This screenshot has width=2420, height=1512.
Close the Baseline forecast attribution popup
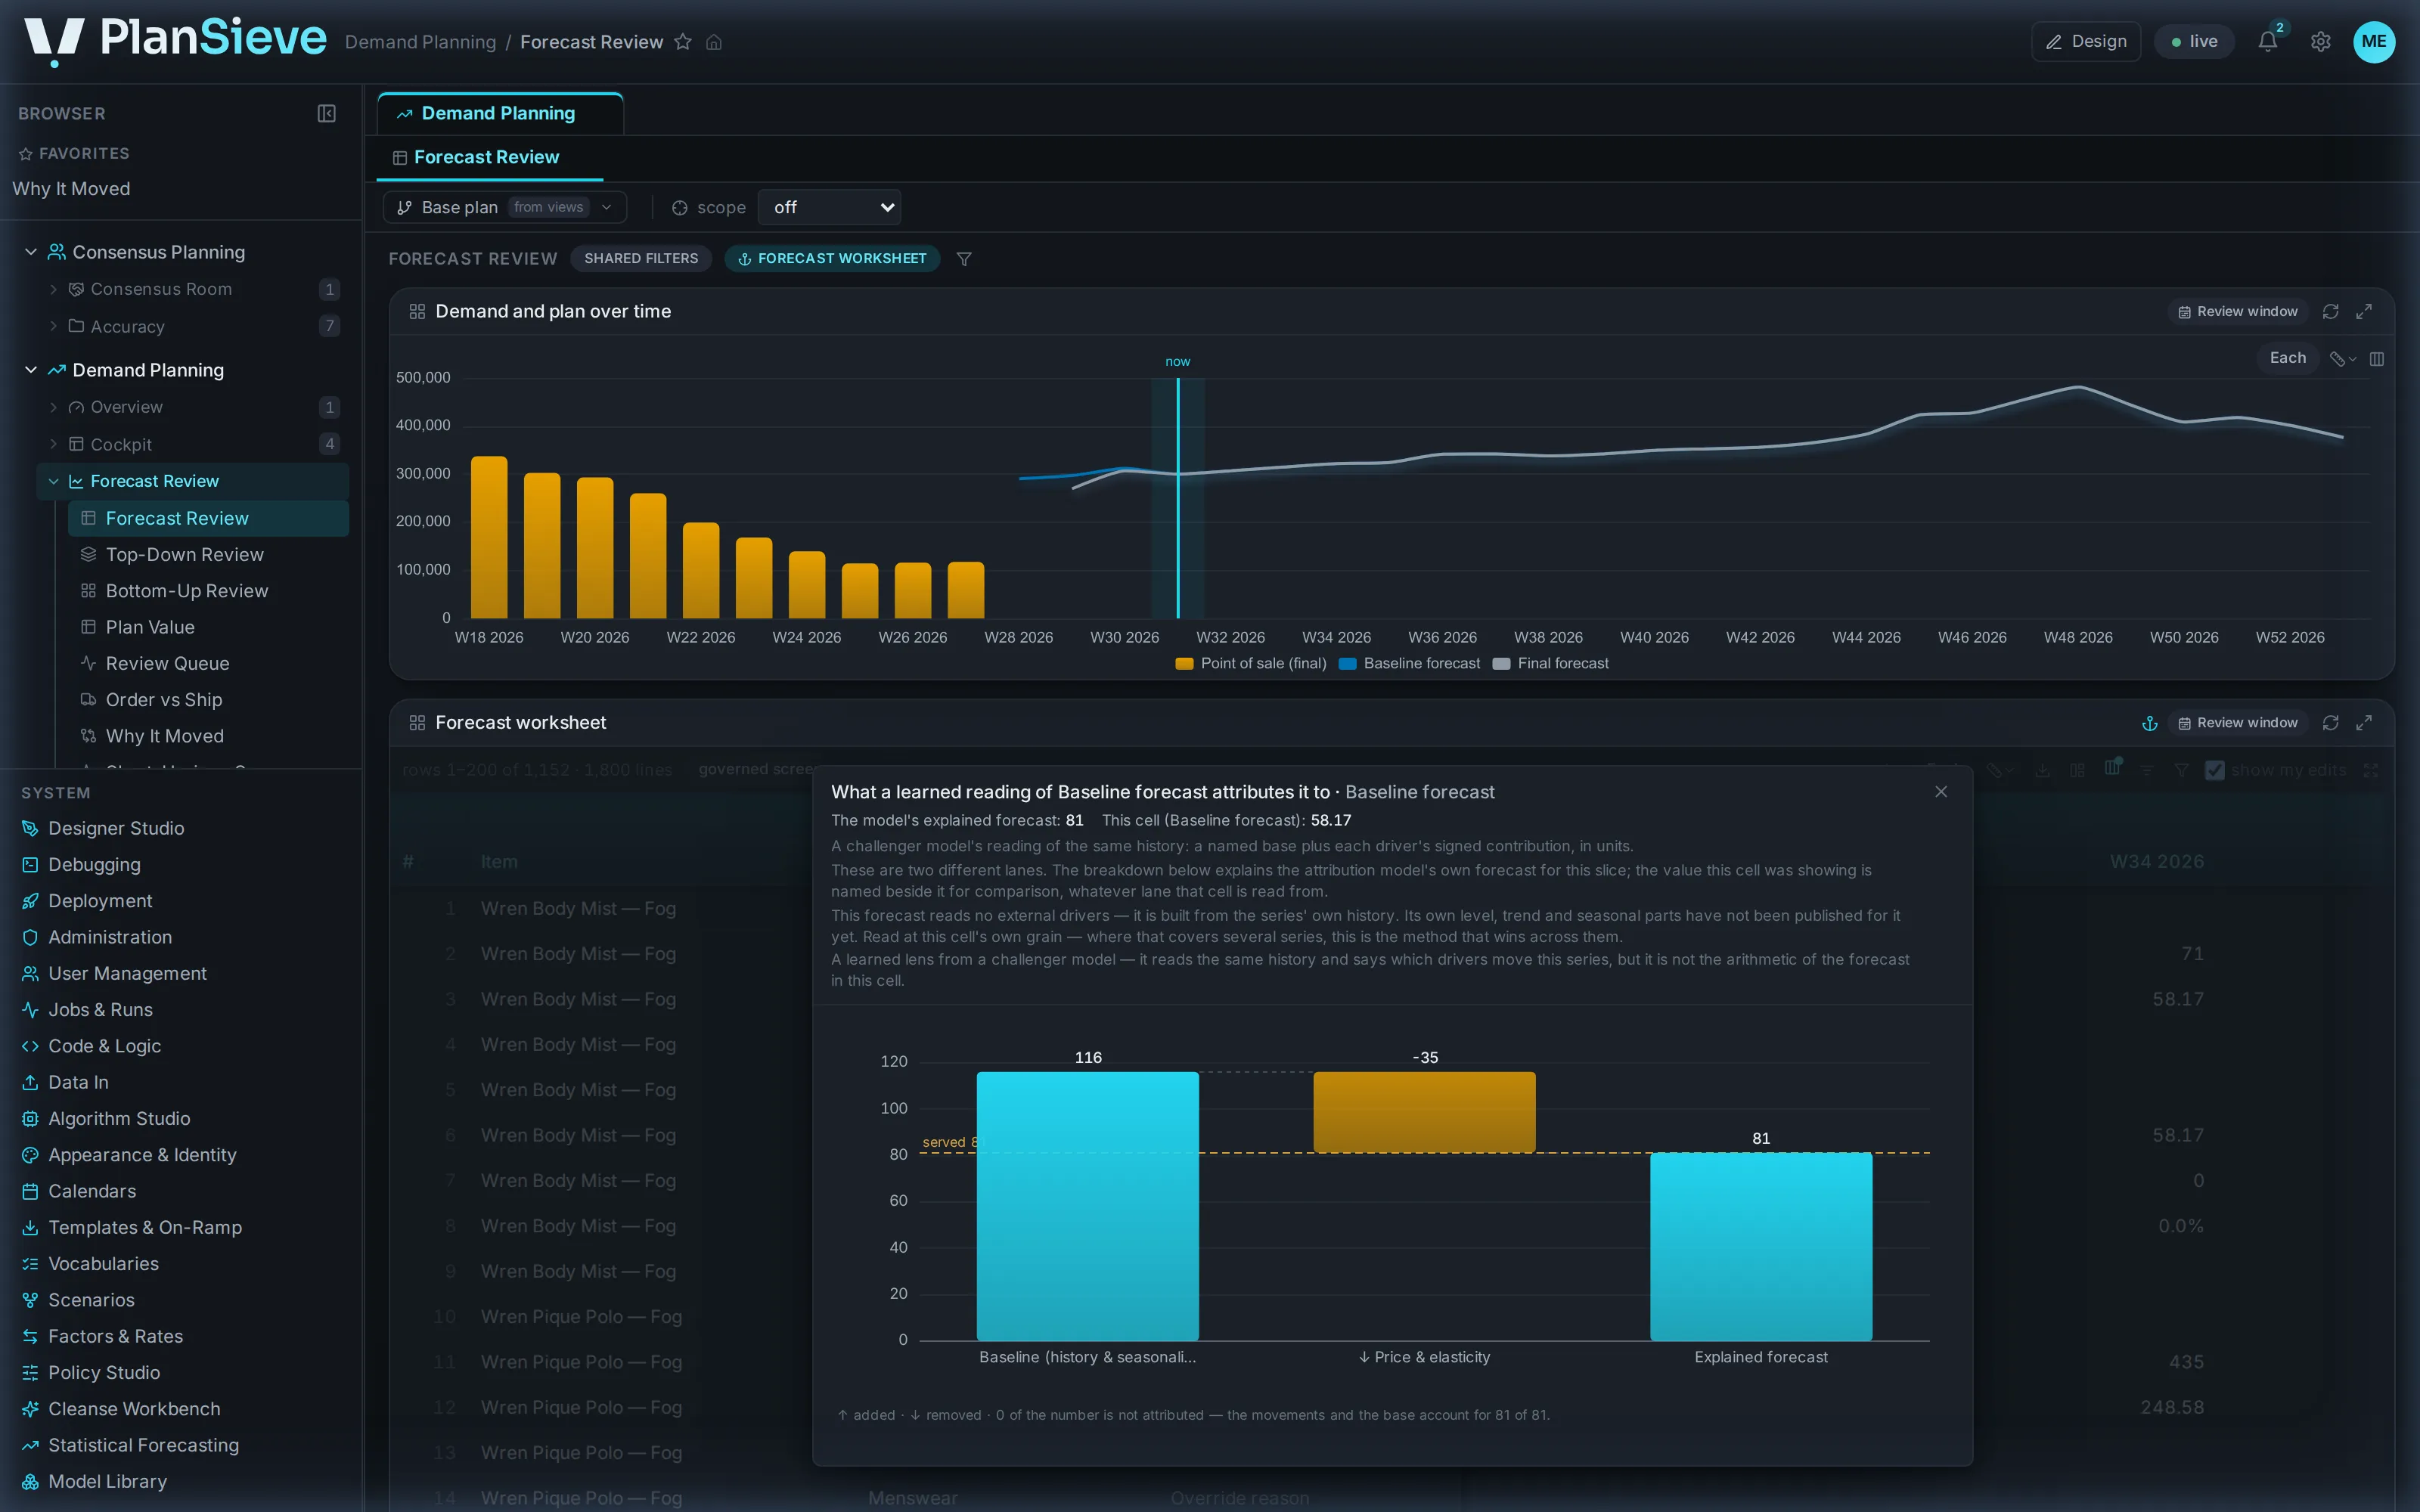[x=1941, y=792]
